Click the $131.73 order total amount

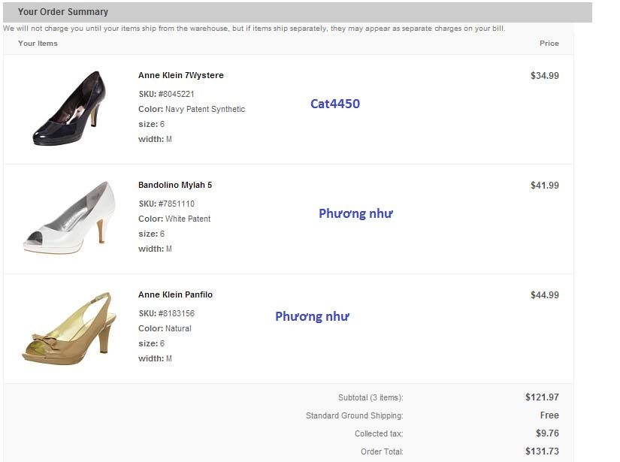click(542, 451)
